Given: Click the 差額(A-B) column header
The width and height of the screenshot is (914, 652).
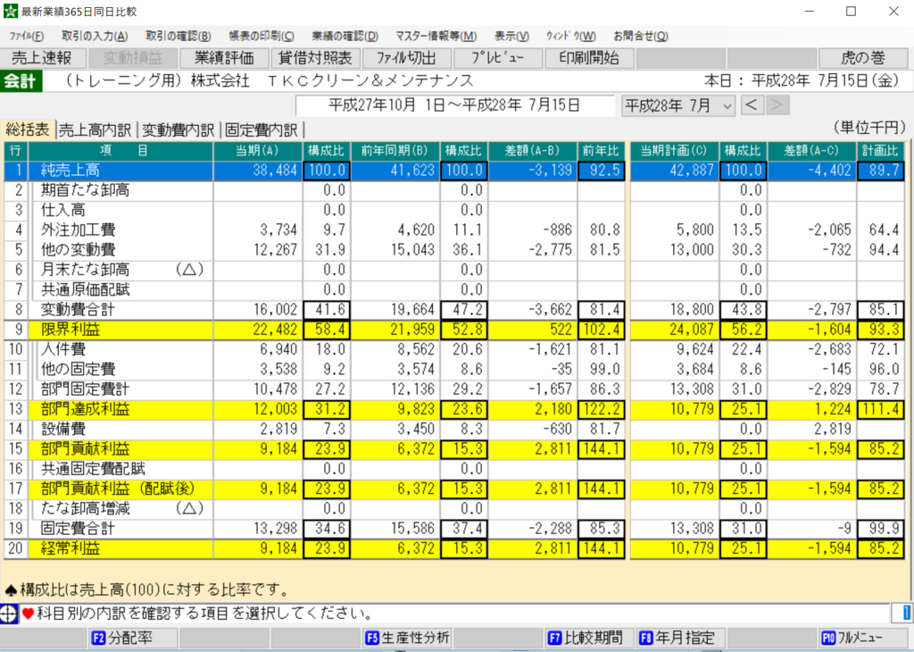Looking at the screenshot, I should click(532, 150).
